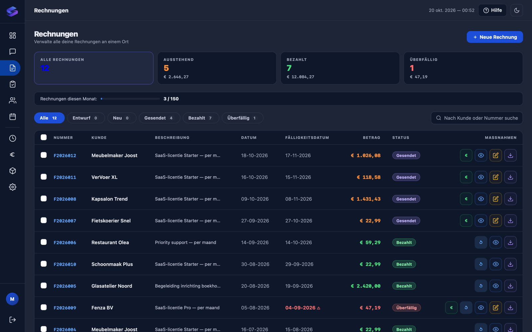Open the products box sidebar icon
Viewport: 532px width, 332px height.
click(x=13, y=171)
